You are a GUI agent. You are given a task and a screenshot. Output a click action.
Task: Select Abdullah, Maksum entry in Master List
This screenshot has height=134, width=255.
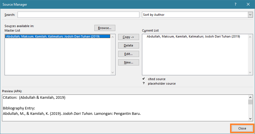point(58,36)
